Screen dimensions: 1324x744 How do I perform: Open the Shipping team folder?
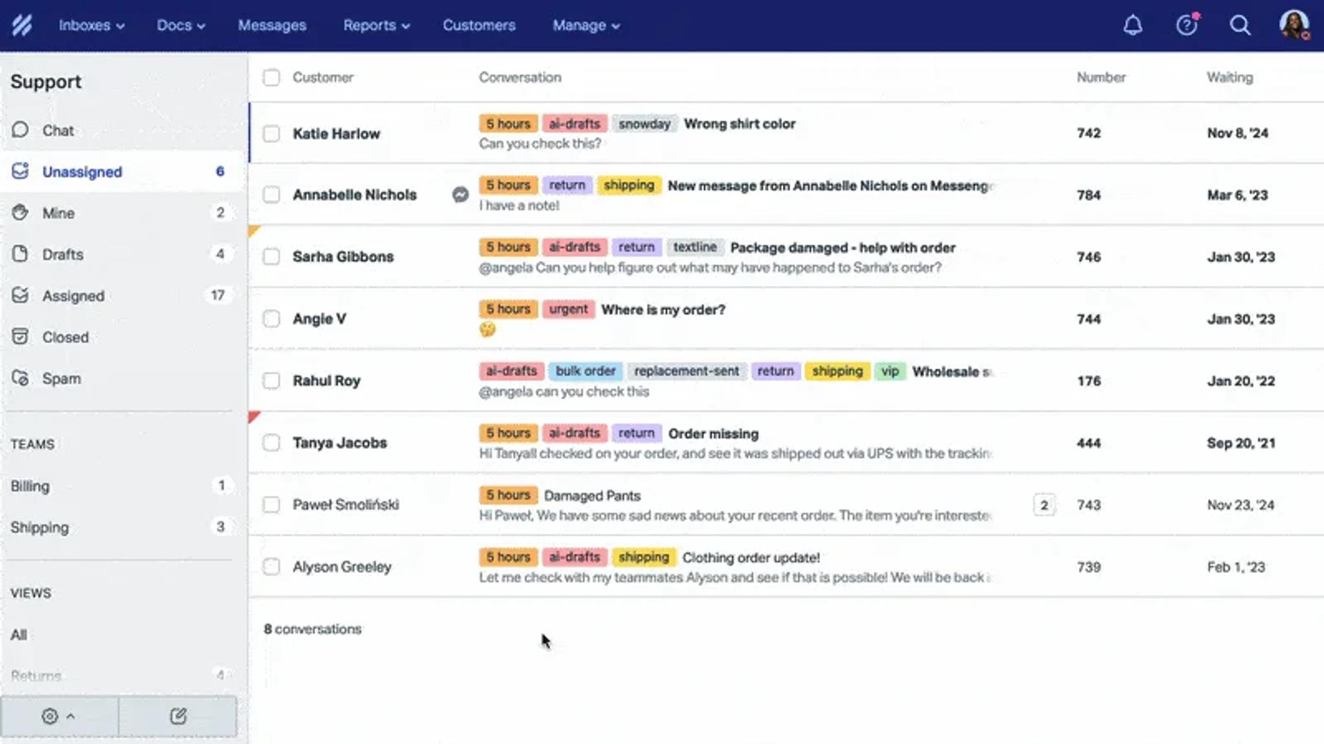123,527
